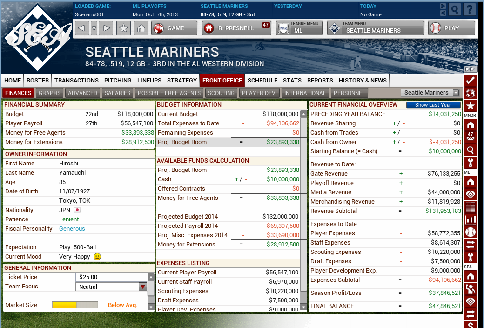Click the home icon in top toolbar
The image size is (484, 328).
(141, 28)
